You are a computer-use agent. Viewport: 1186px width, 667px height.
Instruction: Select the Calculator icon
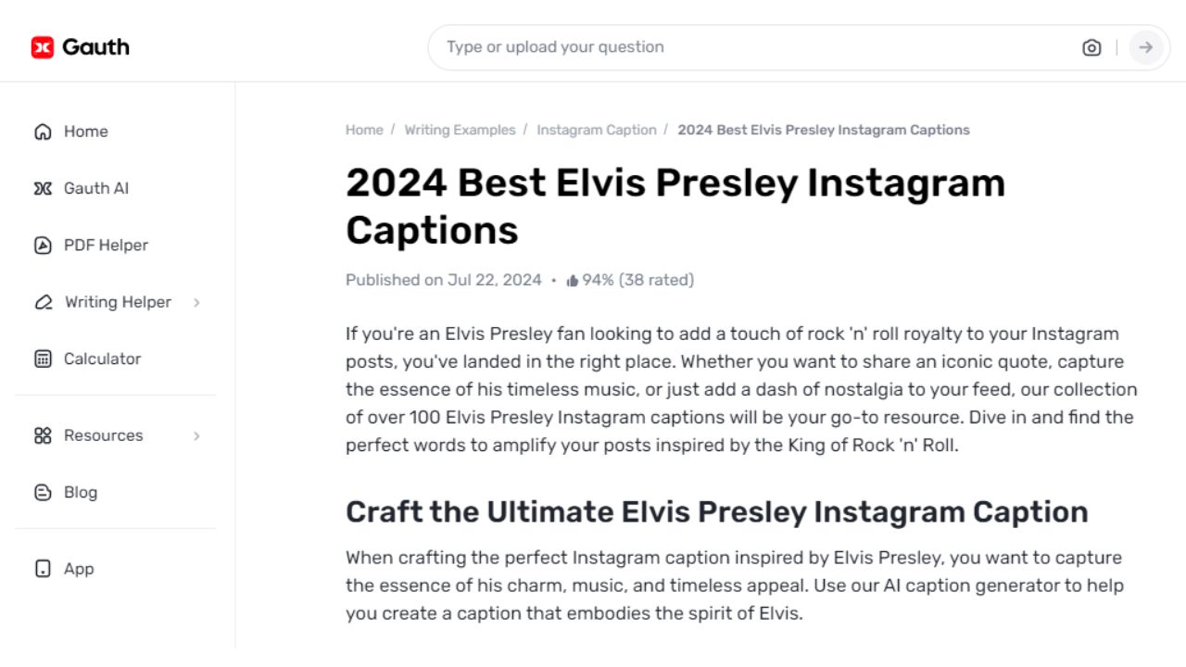(42, 359)
